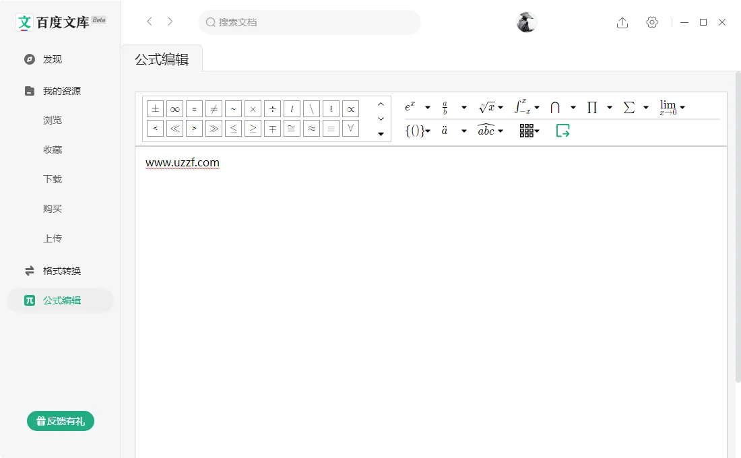Click the 反馈有礼 button
The height and width of the screenshot is (458, 741).
(x=60, y=420)
